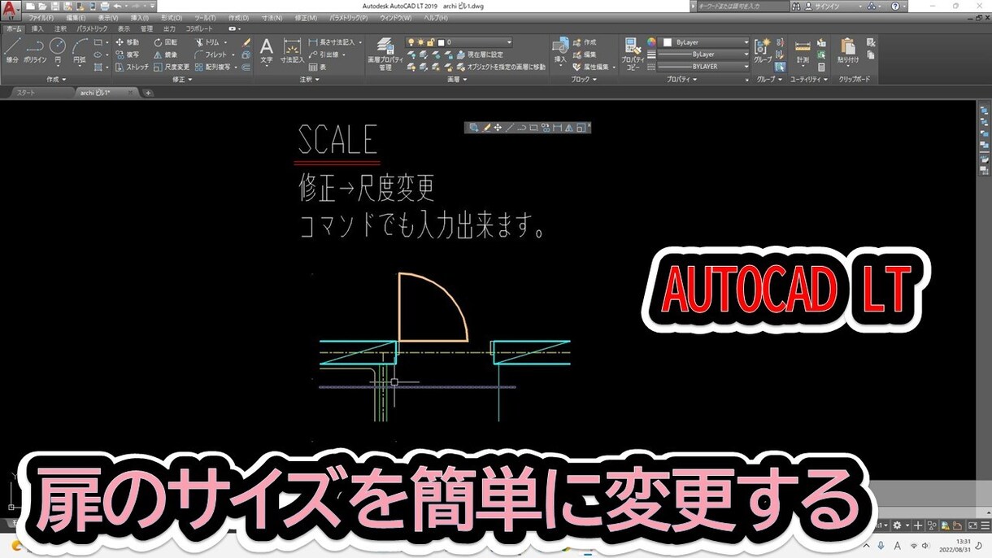
Task: Toggle the group selection icon in グループ panel
Action: (780, 67)
